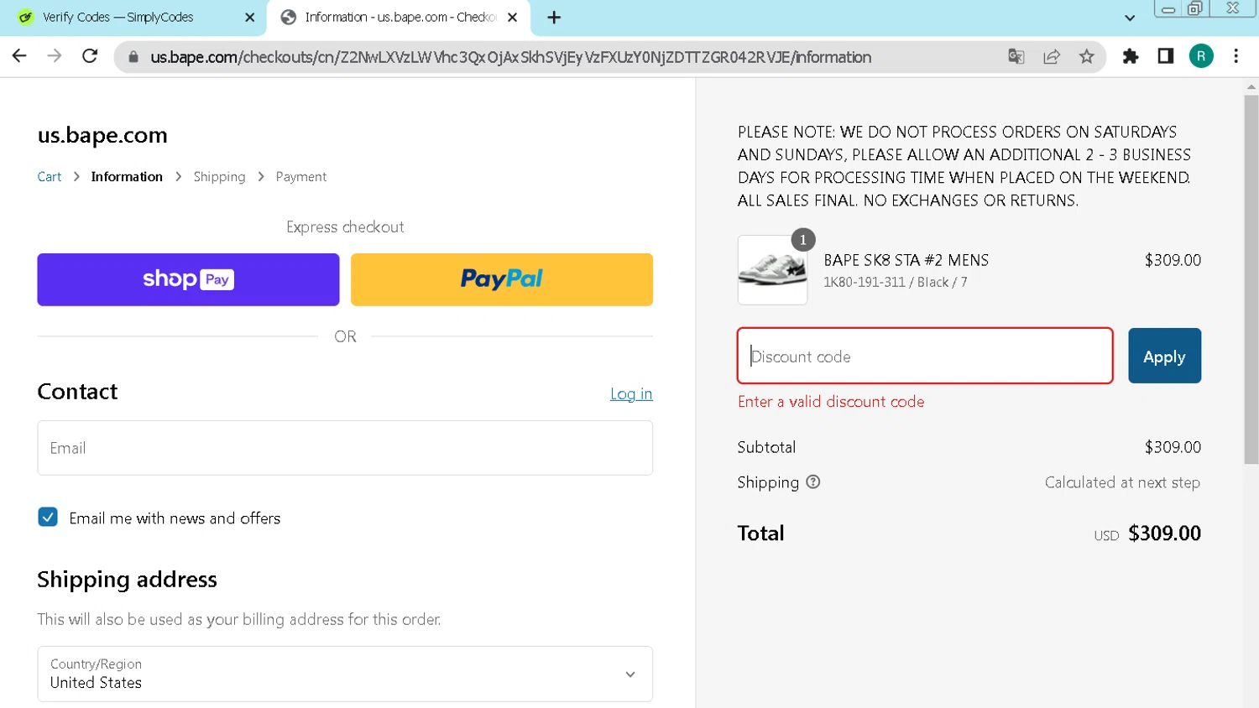Click the Total $309.00 amount
The image size is (1259, 708).
[1164, 534]
